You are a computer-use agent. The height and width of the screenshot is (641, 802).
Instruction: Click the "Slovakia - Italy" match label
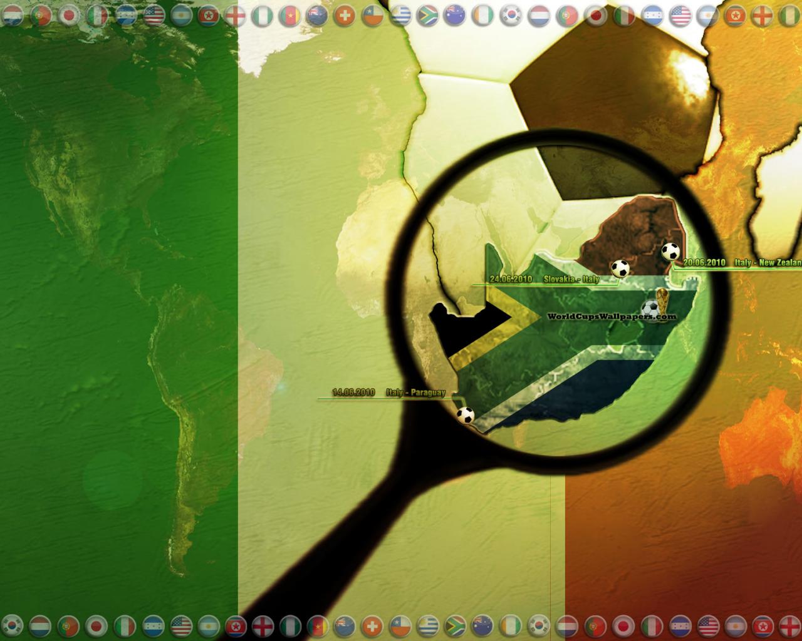point(571,279)
